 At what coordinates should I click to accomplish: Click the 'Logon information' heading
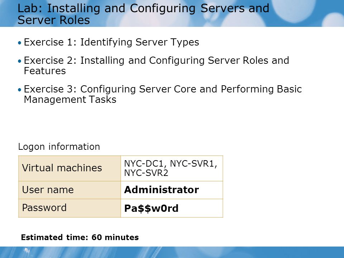59,147
